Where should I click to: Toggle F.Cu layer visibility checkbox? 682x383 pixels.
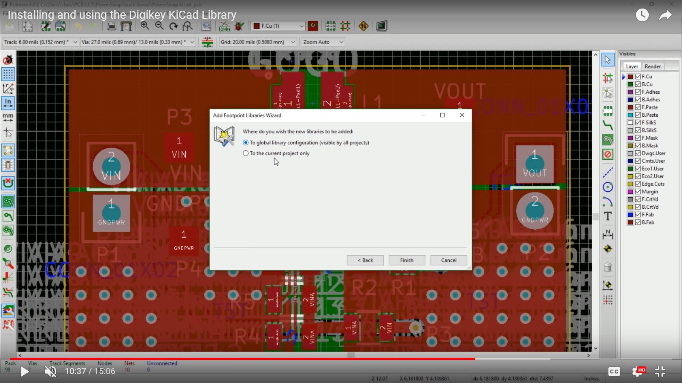[x=638, y=77]
